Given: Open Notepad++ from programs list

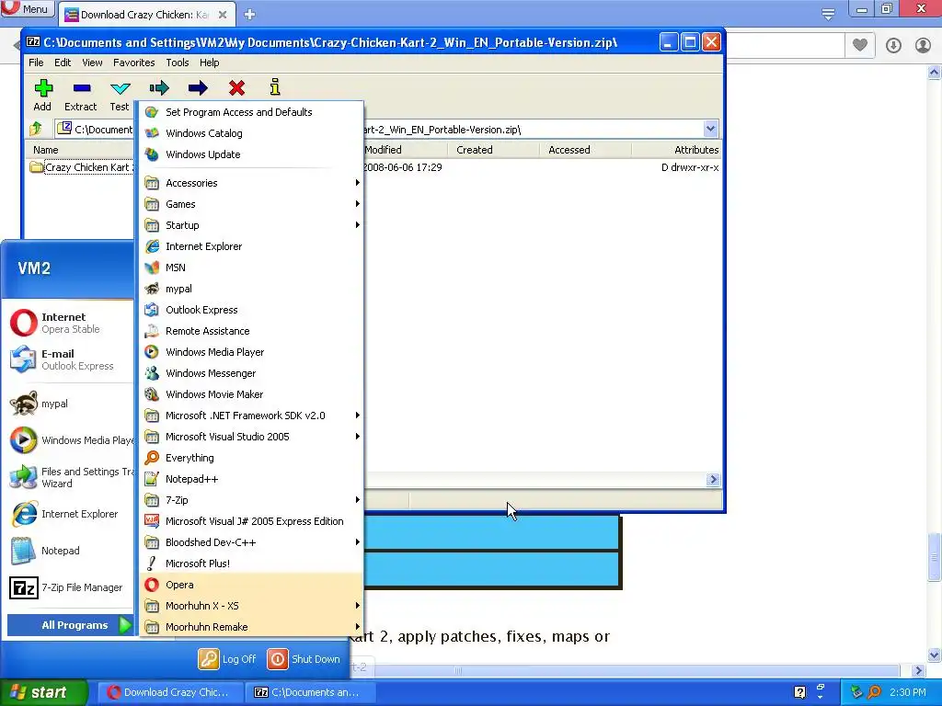Looking at the screenshot, I should pyautogui.click(x=251, y=479).
